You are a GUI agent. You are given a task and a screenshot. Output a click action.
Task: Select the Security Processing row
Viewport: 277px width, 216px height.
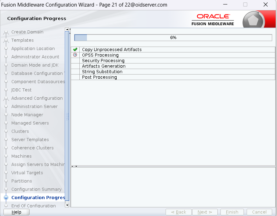103,61
